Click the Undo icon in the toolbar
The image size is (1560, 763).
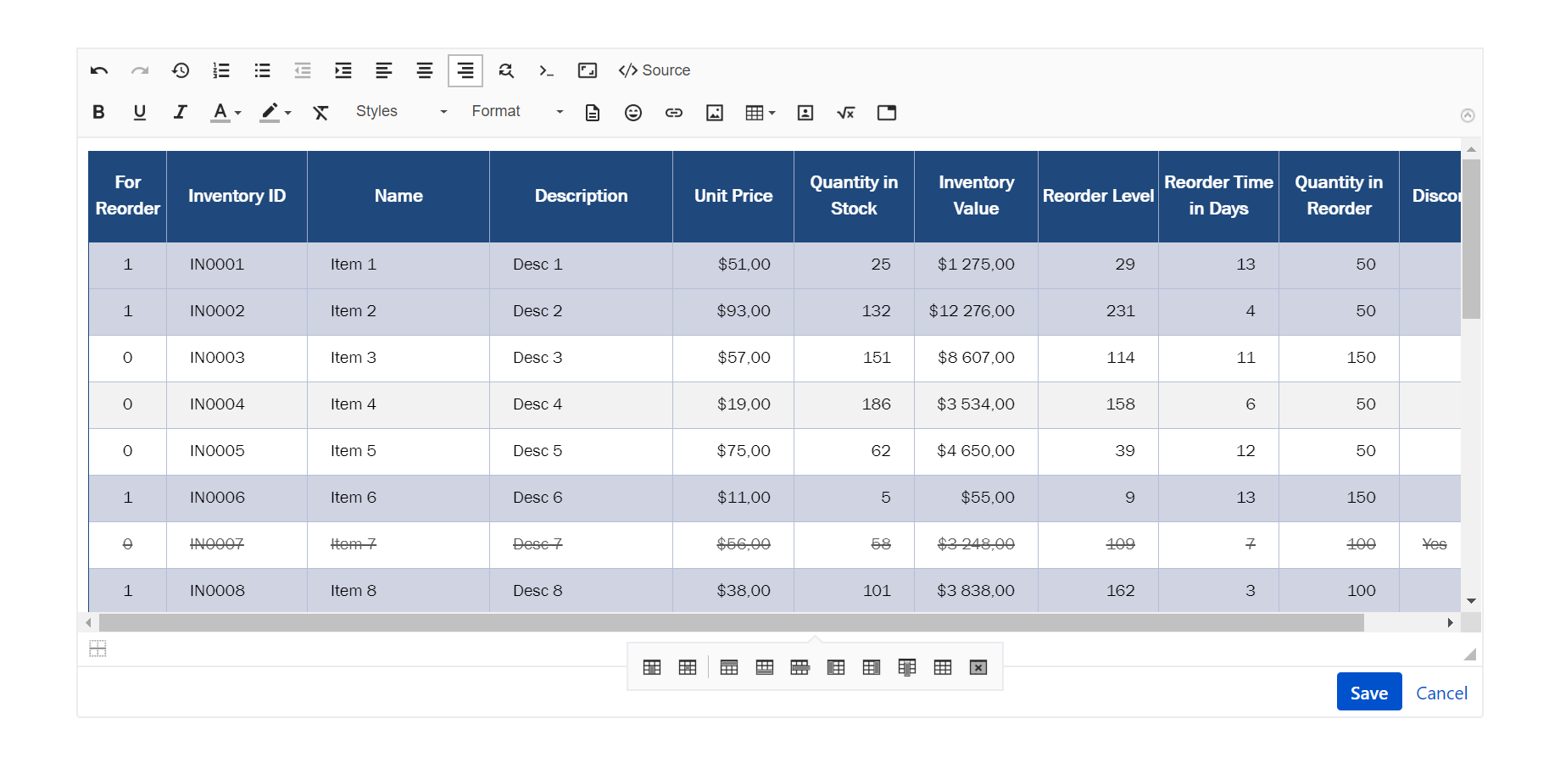(99, 70)
